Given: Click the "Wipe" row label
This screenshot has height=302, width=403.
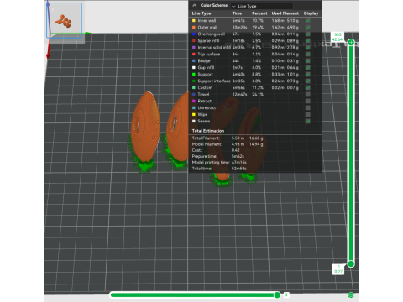Looking at the screenshot, I should (x=202, y=115).
